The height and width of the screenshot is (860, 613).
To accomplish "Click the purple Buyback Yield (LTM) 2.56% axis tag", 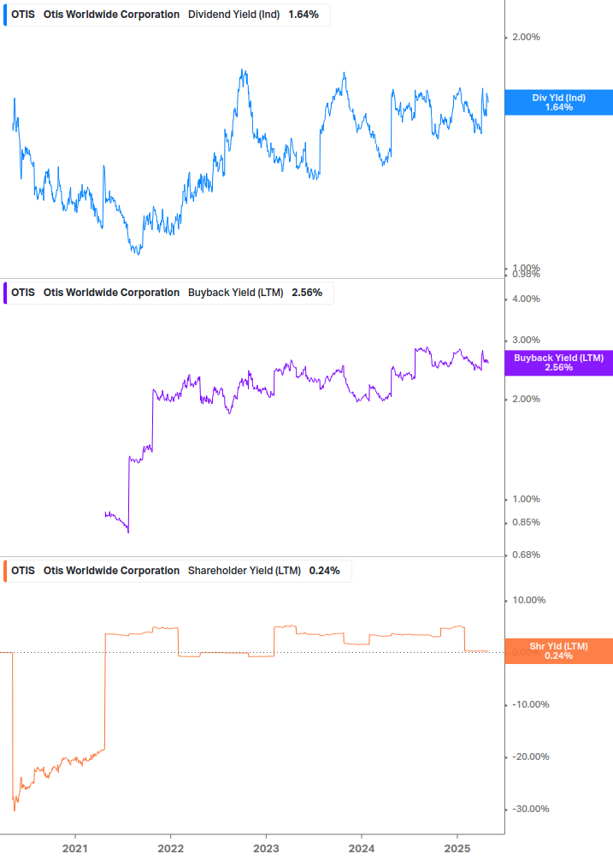I will tap(559, 363).
